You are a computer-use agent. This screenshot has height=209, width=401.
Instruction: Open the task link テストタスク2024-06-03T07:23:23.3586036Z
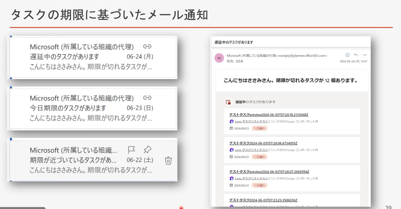click(x=263, y=200)
